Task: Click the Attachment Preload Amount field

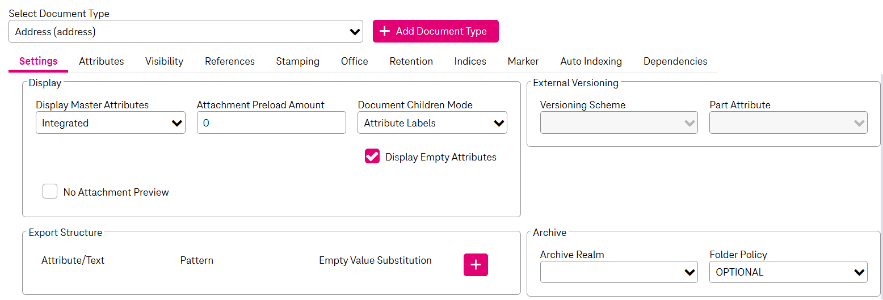Action: (271, 122)
